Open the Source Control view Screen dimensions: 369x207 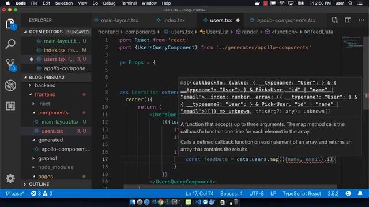[x=11, y=64]
